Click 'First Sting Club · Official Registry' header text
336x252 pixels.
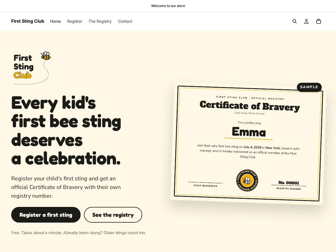click(250, 98)
